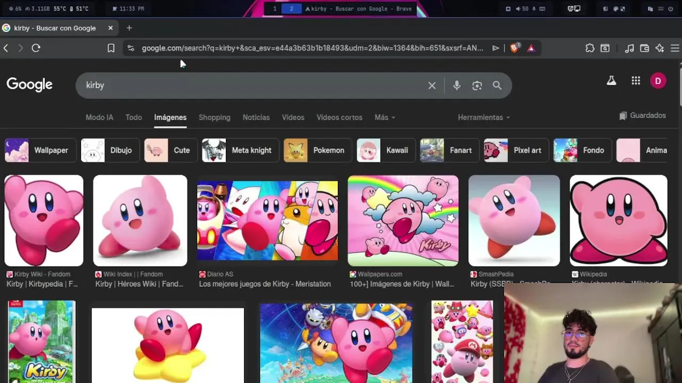The height and width of the screenshot is (383, 682).
Task: Open the Videos tab
Action: coord(293,118)
